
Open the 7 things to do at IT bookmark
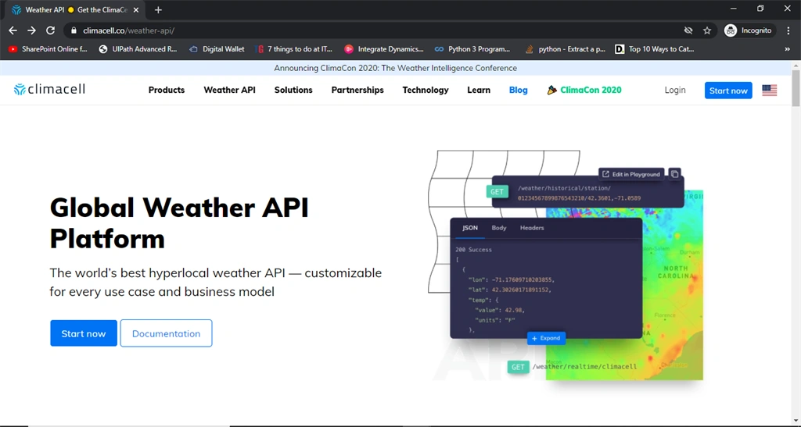click(x=294, y=49)
